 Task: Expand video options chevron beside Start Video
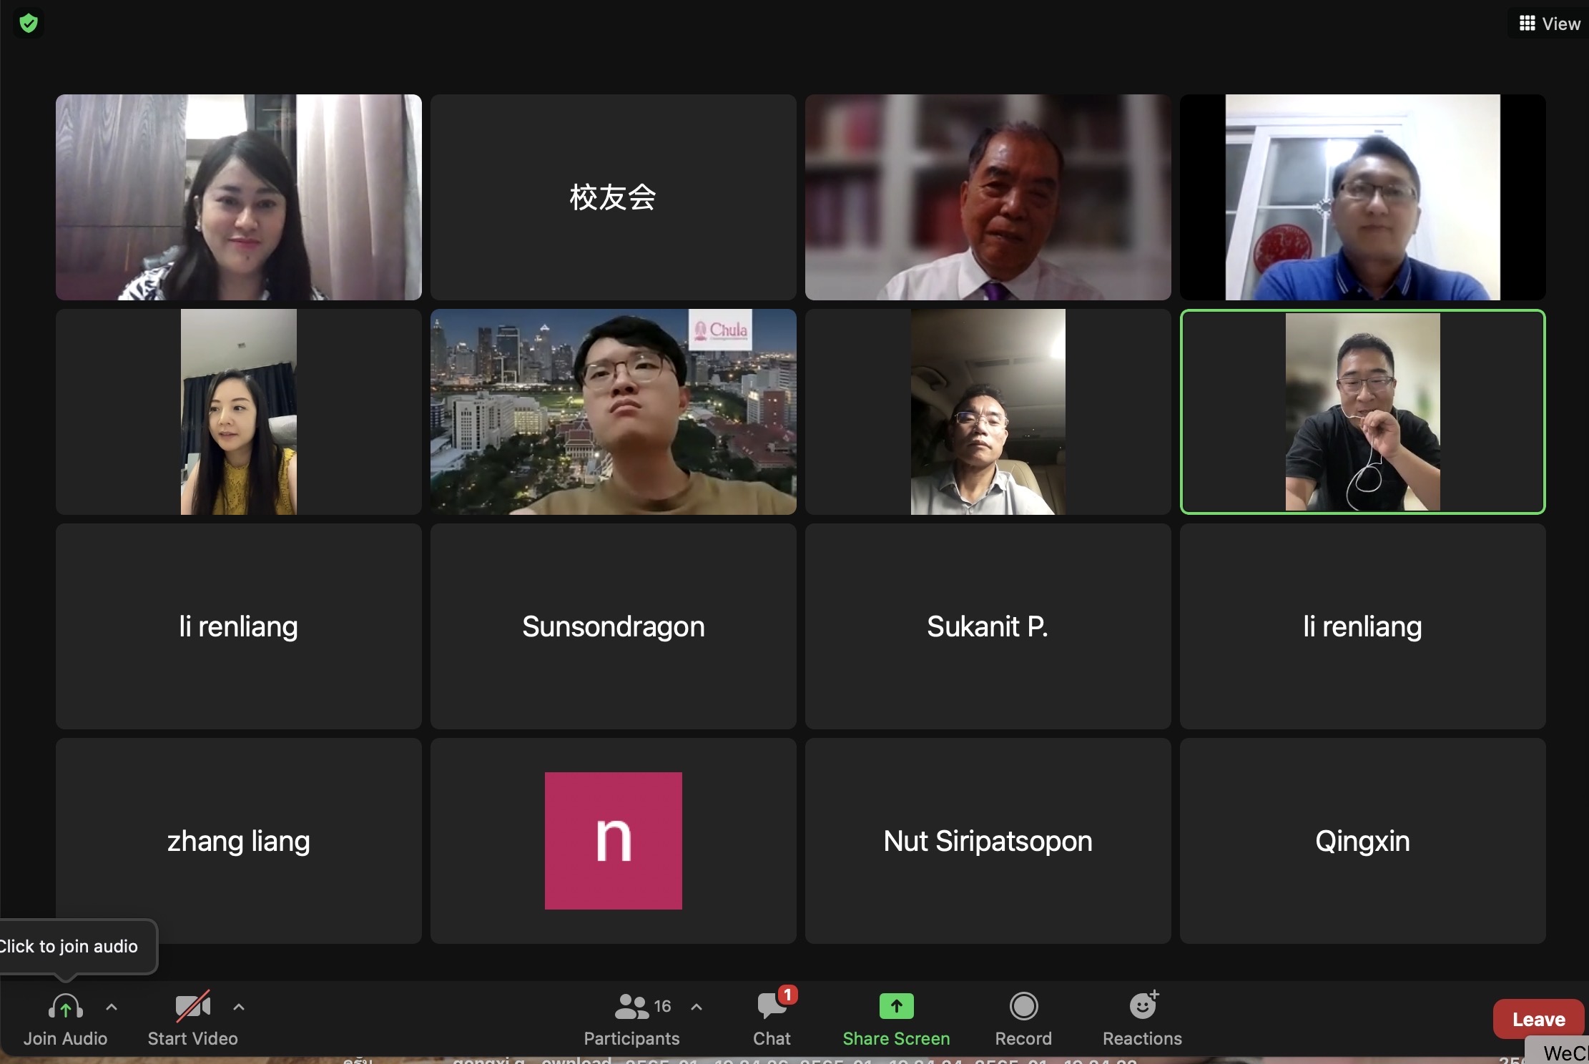(x=239, y=1007)
